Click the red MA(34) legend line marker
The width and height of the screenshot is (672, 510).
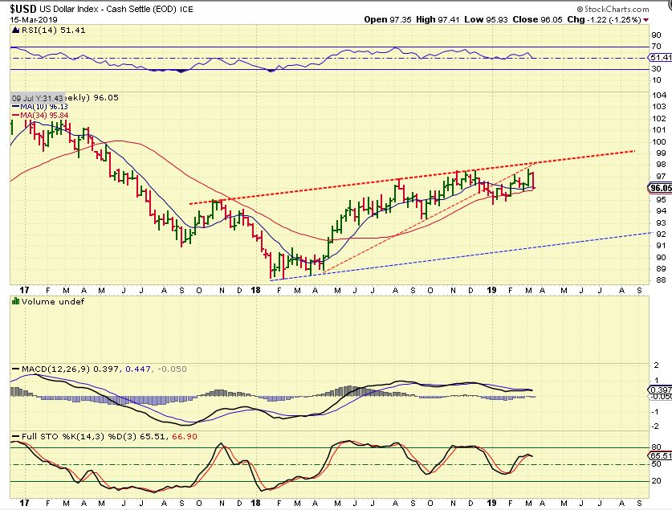(15, 116)
